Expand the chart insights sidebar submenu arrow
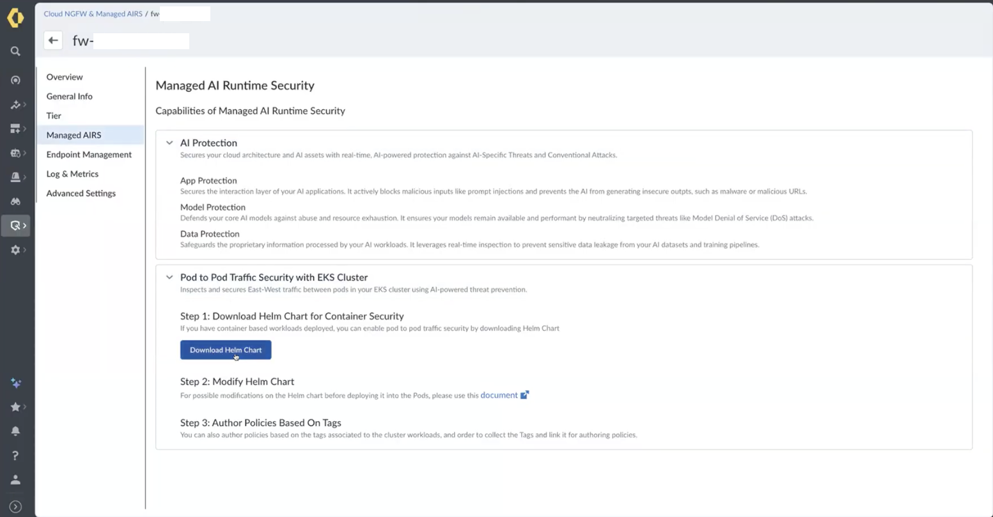This screenshot has height=517, width=993. point(25,104)
